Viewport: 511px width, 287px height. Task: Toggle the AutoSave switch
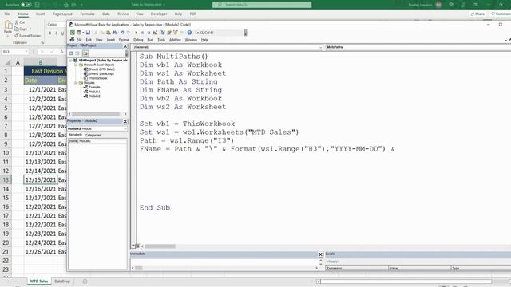pos(26,5)
